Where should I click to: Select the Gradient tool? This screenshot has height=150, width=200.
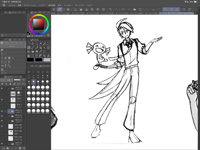[29, 56]
